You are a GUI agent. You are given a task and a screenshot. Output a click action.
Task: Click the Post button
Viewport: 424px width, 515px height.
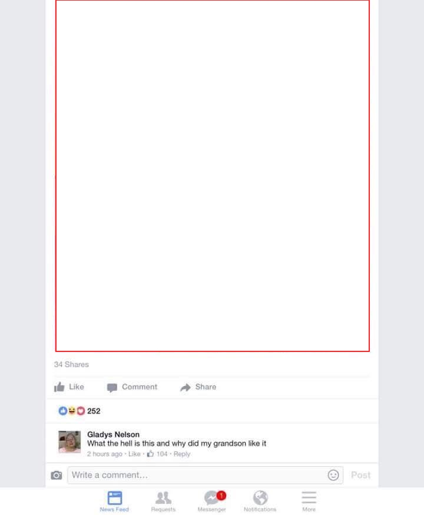[360, 475]
